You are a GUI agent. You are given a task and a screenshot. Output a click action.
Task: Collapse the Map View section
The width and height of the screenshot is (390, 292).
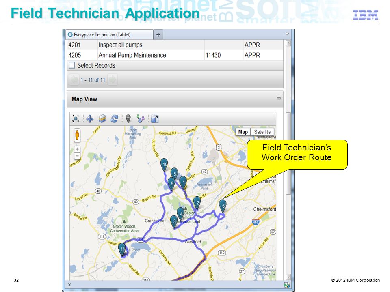click(x=279, y=98)
